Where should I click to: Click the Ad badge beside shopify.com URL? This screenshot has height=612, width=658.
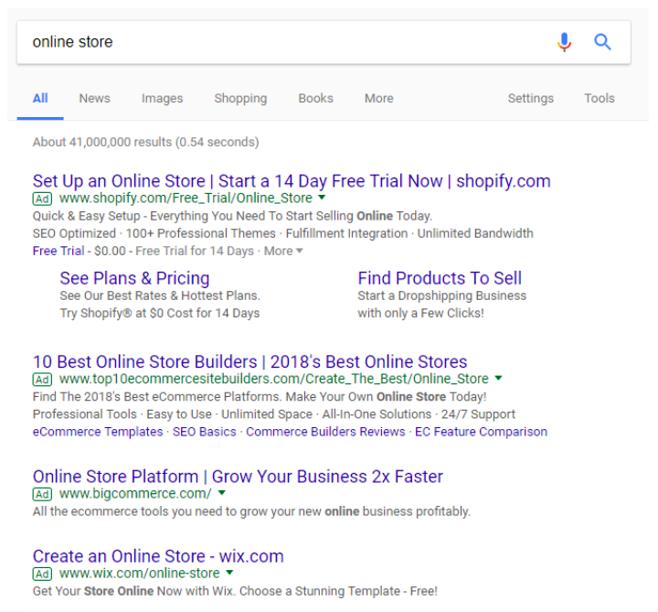click(42, 199)
